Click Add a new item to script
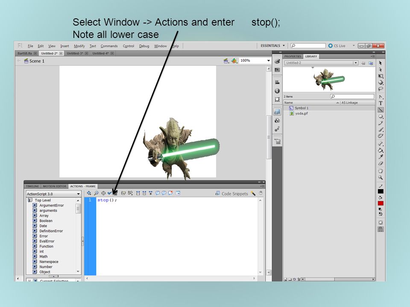The width and height of the screenshot is (410, 307). click(89, 193)
